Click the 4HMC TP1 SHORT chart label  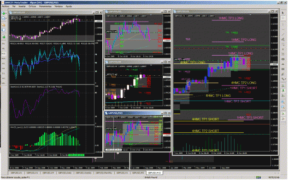coord(206,119)
